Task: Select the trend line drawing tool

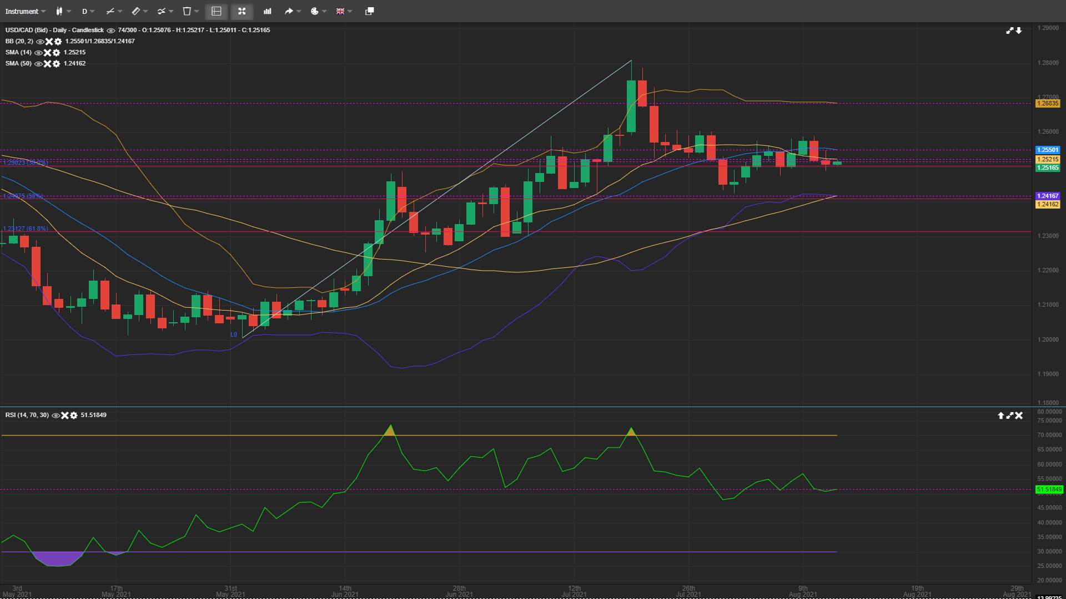Action: (x=110, y=11)
